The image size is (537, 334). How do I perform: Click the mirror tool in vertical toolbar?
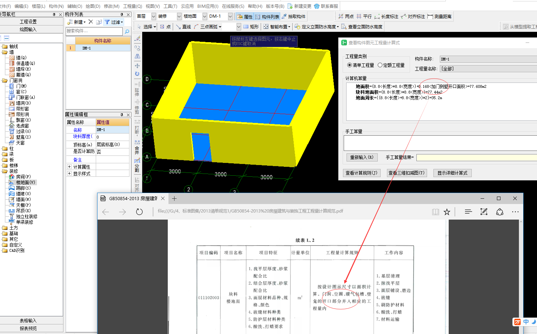[137, 56]
